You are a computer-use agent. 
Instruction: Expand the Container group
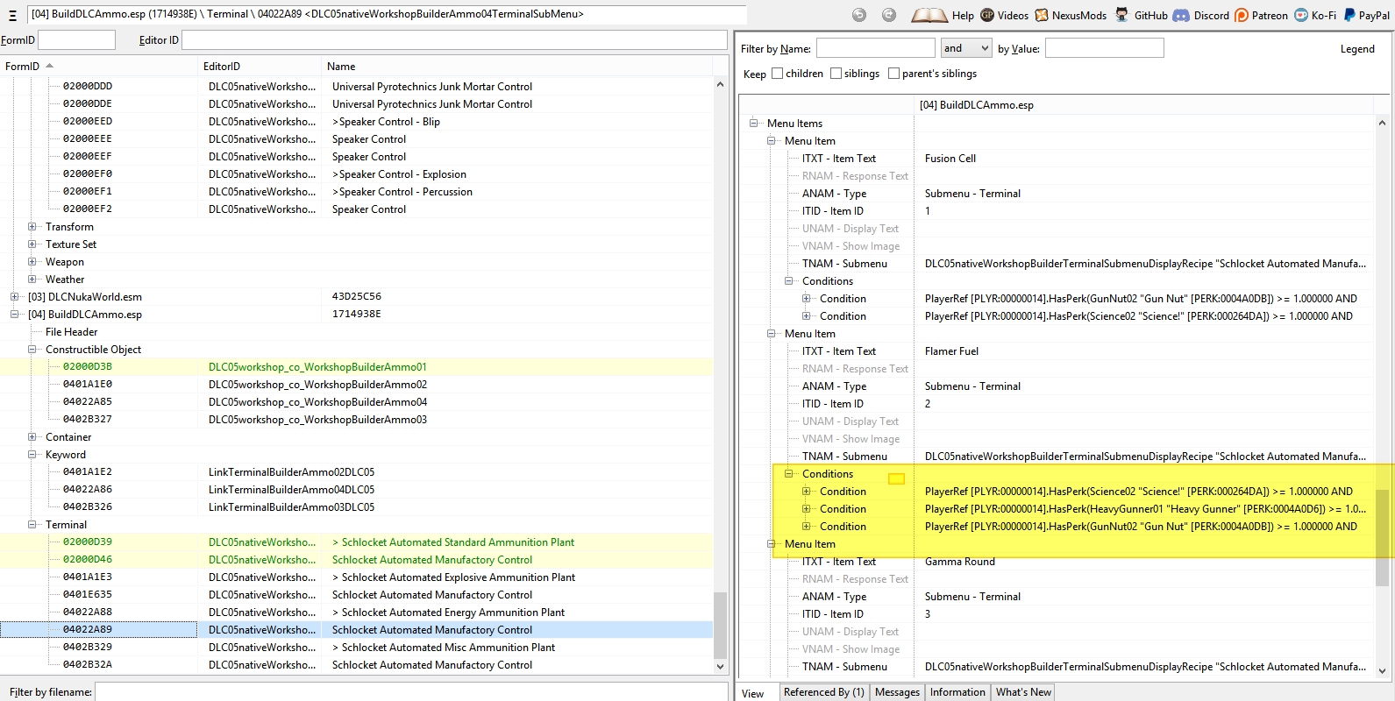coord(32,437)
